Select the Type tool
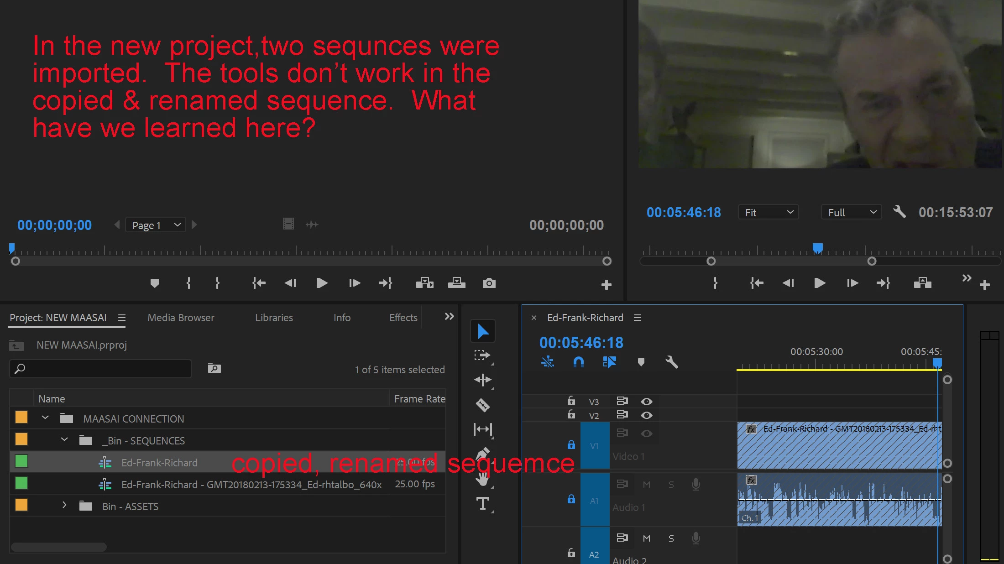This screenshot has width=1004, height=564. pos(482,504)
